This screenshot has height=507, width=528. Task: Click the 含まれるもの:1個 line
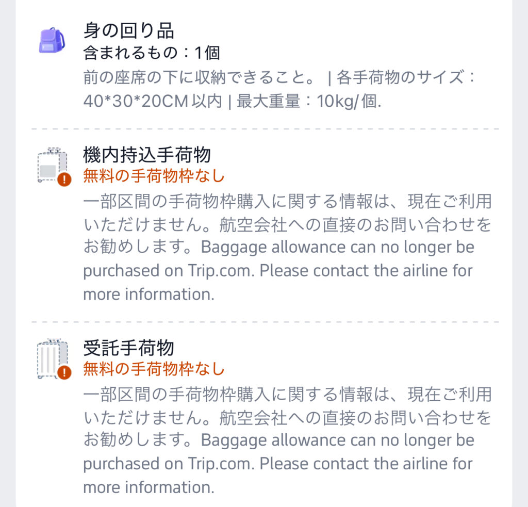pyautogui.click(x=152, y=53)
